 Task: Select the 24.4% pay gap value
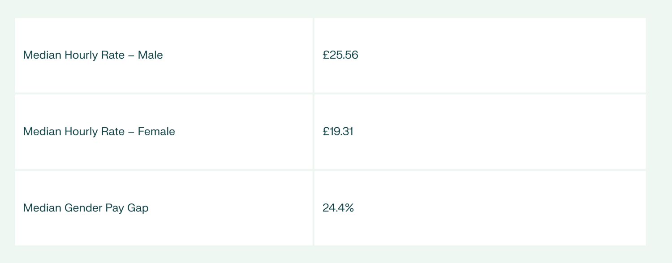coord(338,208)
